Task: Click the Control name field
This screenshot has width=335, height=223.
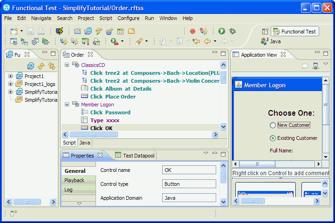Action: (189, 170)
